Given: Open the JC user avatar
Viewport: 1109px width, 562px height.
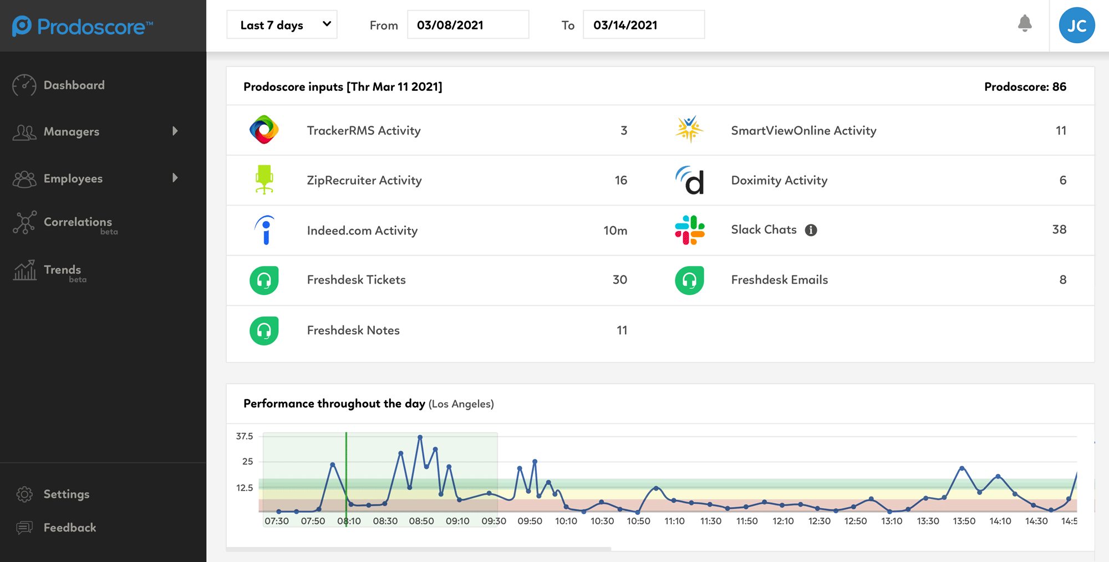Looking at the screenshot, I should coord(1077,25).
